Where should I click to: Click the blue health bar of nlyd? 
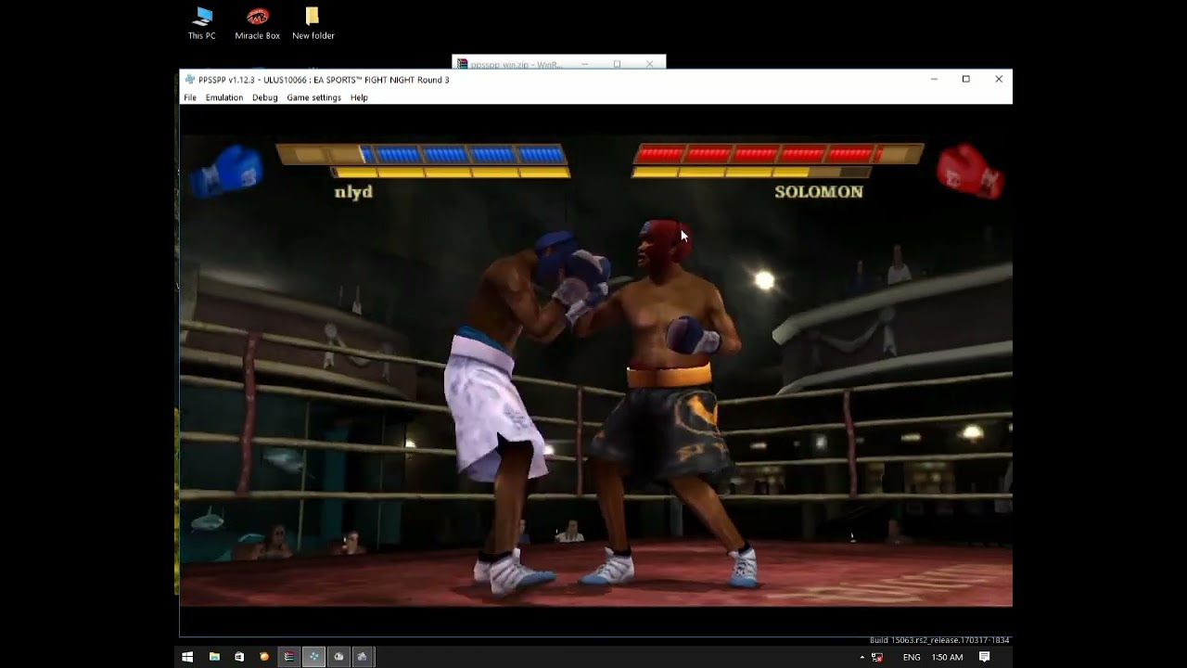[421, 154]
